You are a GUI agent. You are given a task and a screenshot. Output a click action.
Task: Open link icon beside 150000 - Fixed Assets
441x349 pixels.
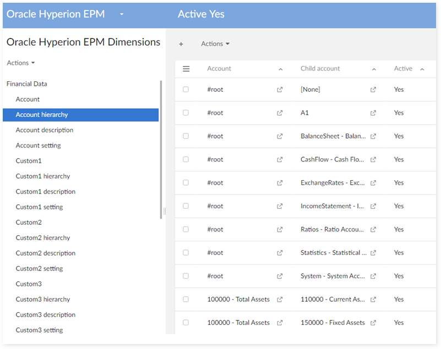373,323
